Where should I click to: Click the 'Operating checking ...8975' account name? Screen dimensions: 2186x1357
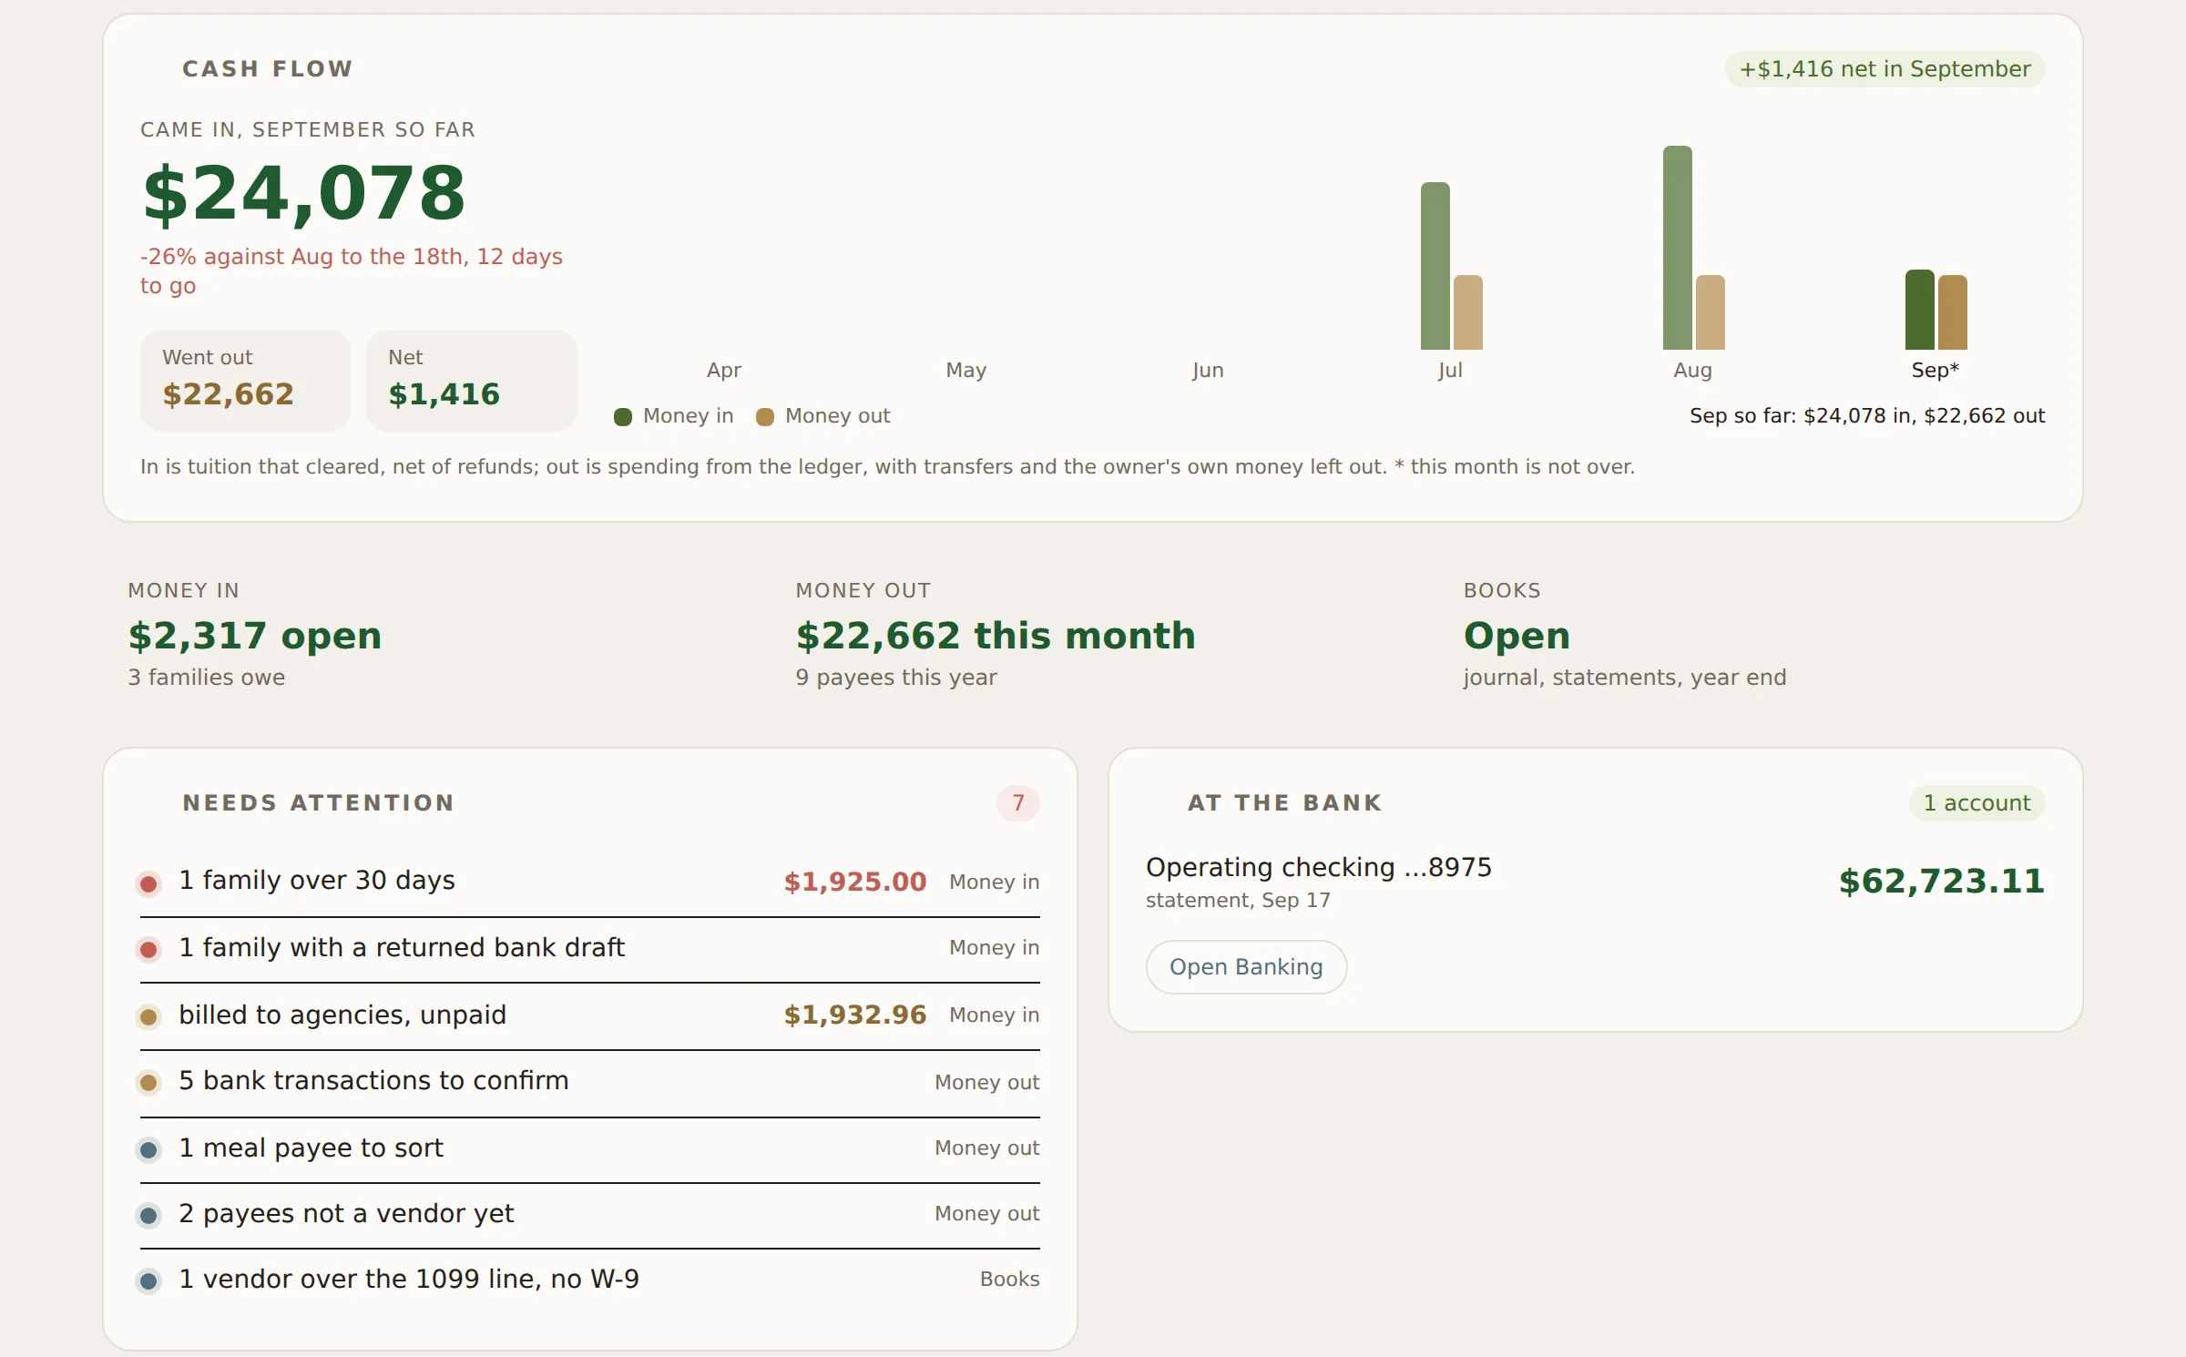coord(1319,868)
